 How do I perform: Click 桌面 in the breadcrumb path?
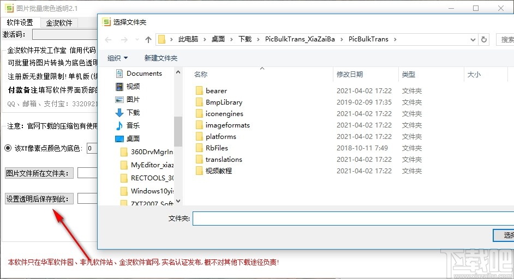click(218, 39)
